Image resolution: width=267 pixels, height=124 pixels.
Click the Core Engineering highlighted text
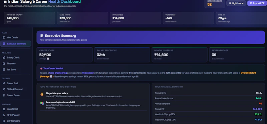coord(58,73)
